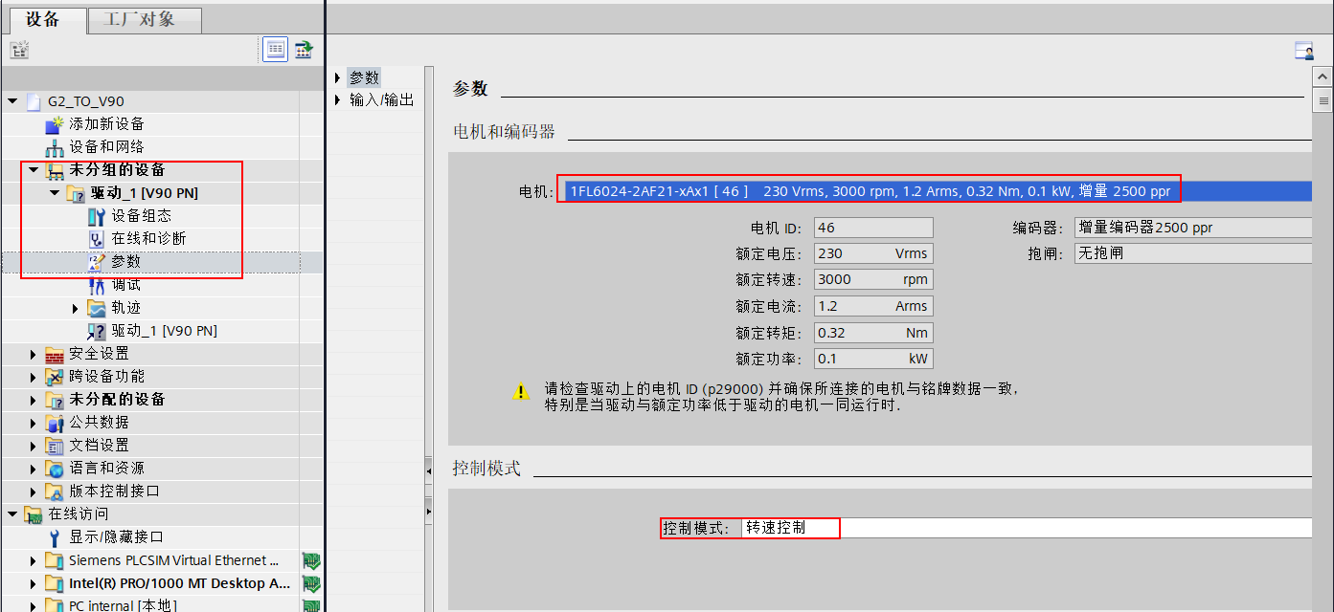This screenshot has width=1334, height=612.
Task: Click the 电机 ID input field showing 46
Action: (x=871, y=227)
